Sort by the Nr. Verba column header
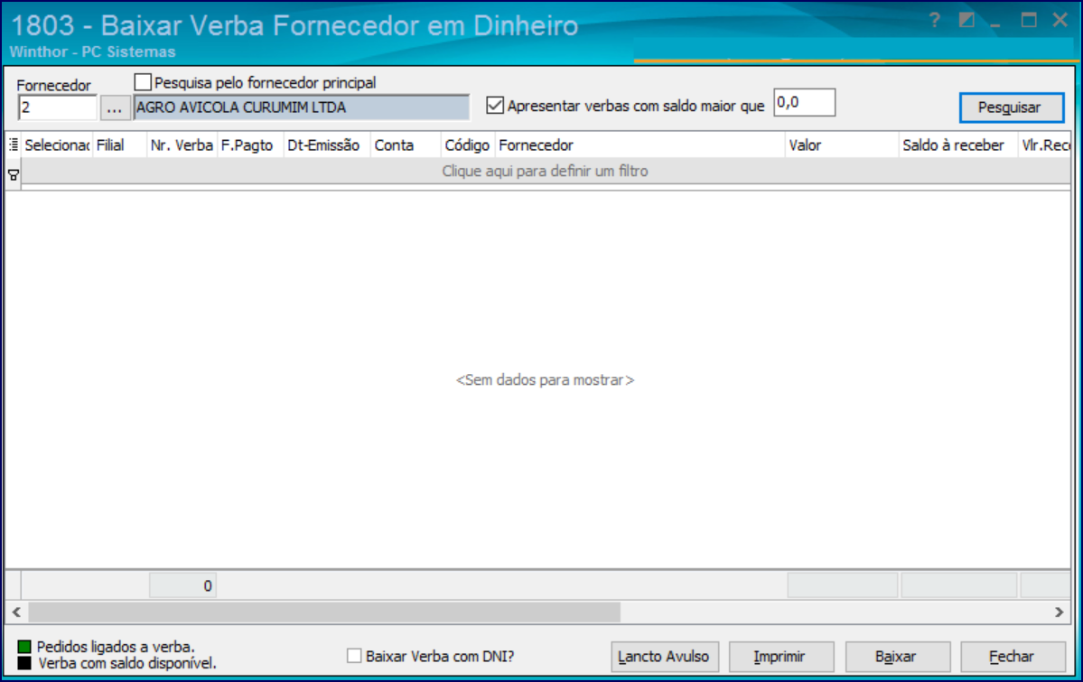The width and height of the screenshot is (1083, 682). pos(182,145)
